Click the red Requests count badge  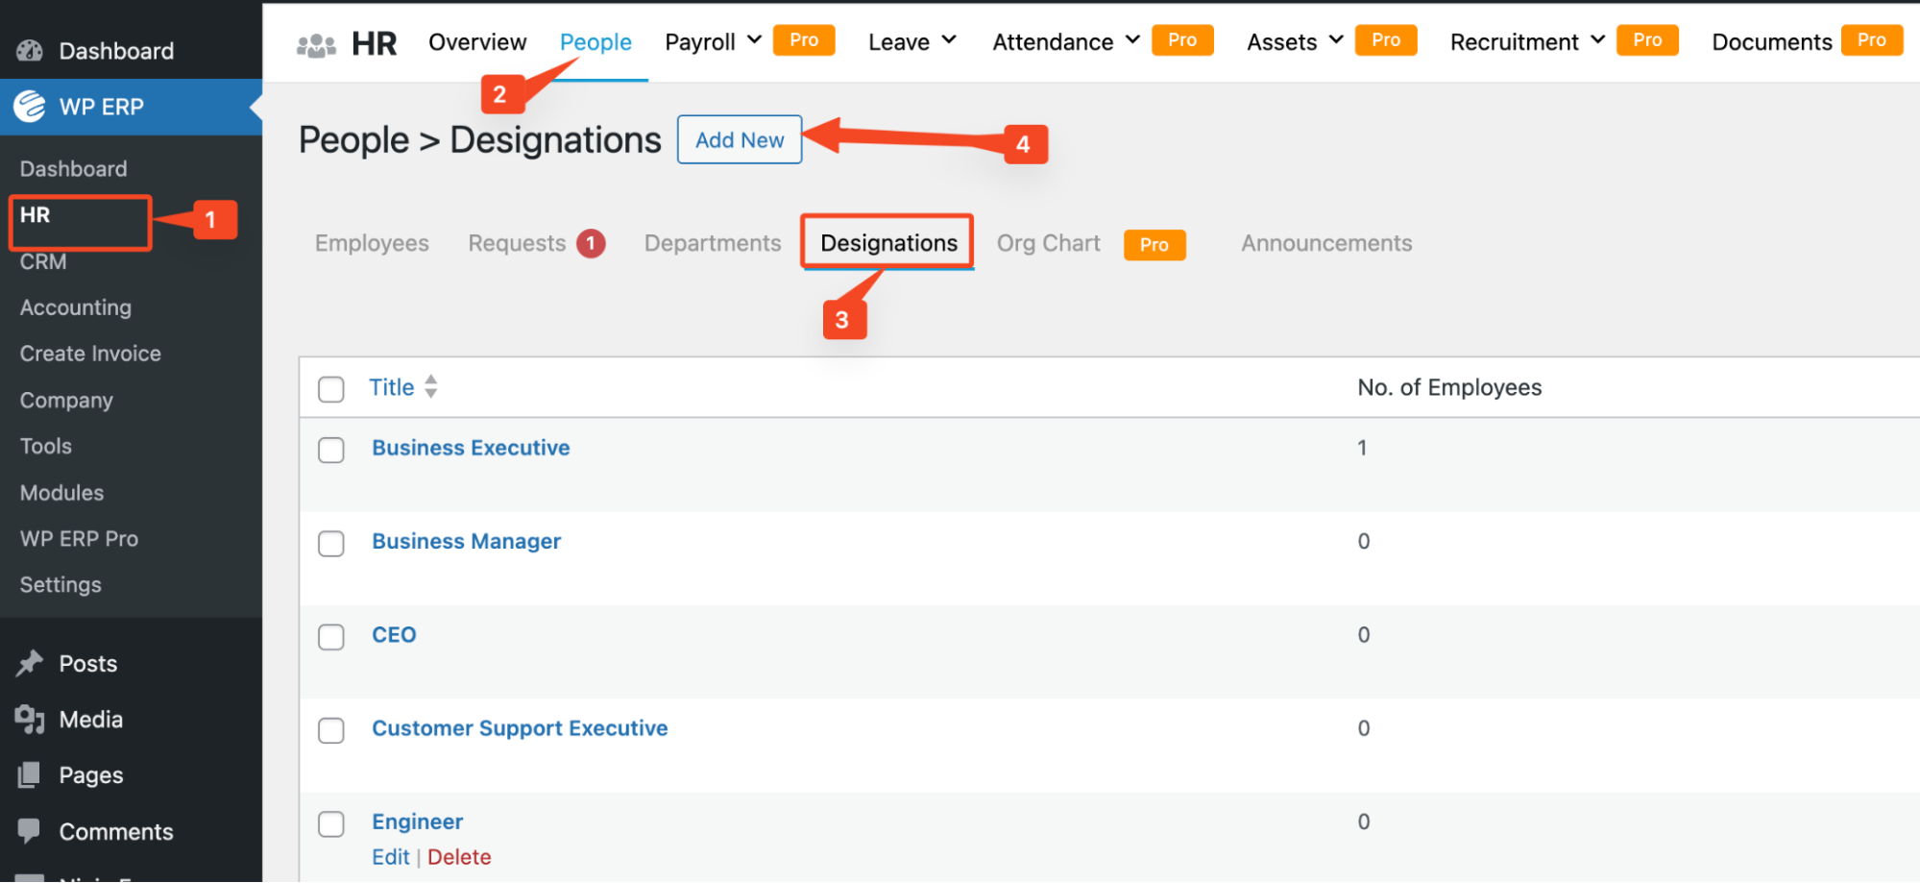click(x=591, y=244)
